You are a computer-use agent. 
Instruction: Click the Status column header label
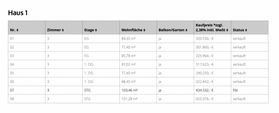[x=238, y=30]
